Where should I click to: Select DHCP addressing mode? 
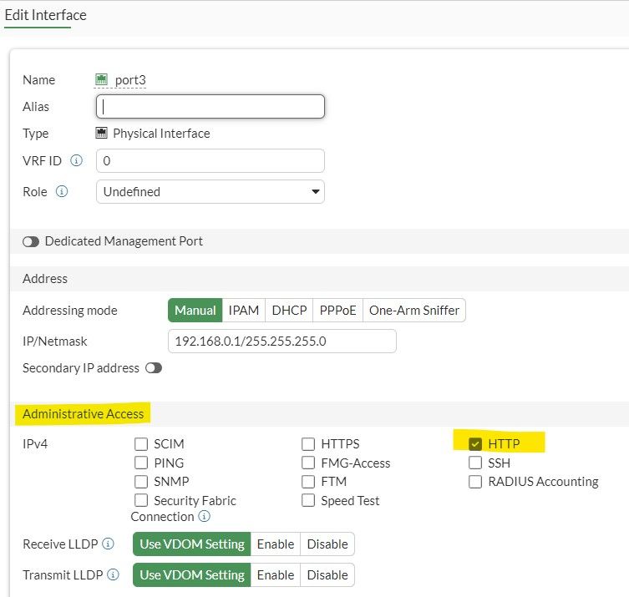[289, 311]
